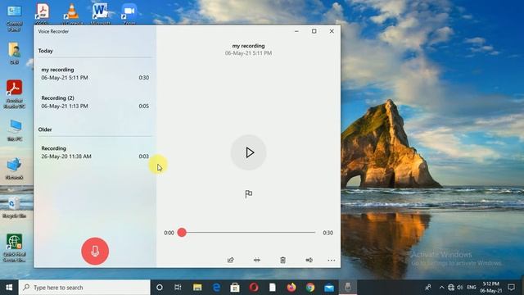This screenshot has height=295, width=524.
Task: Add a marker with the flag icon
Action: [x=249, y=194]
